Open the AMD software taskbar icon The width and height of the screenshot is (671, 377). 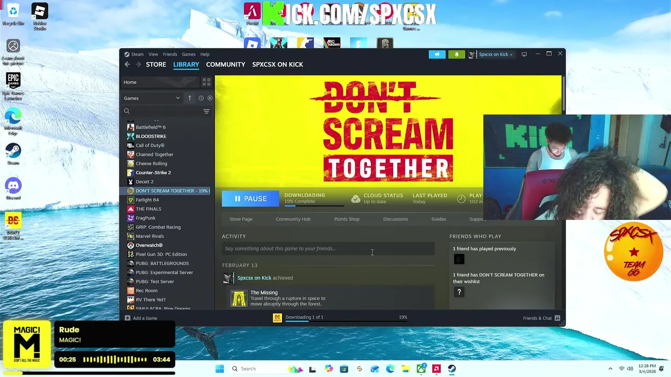click(x=436, y=369)
